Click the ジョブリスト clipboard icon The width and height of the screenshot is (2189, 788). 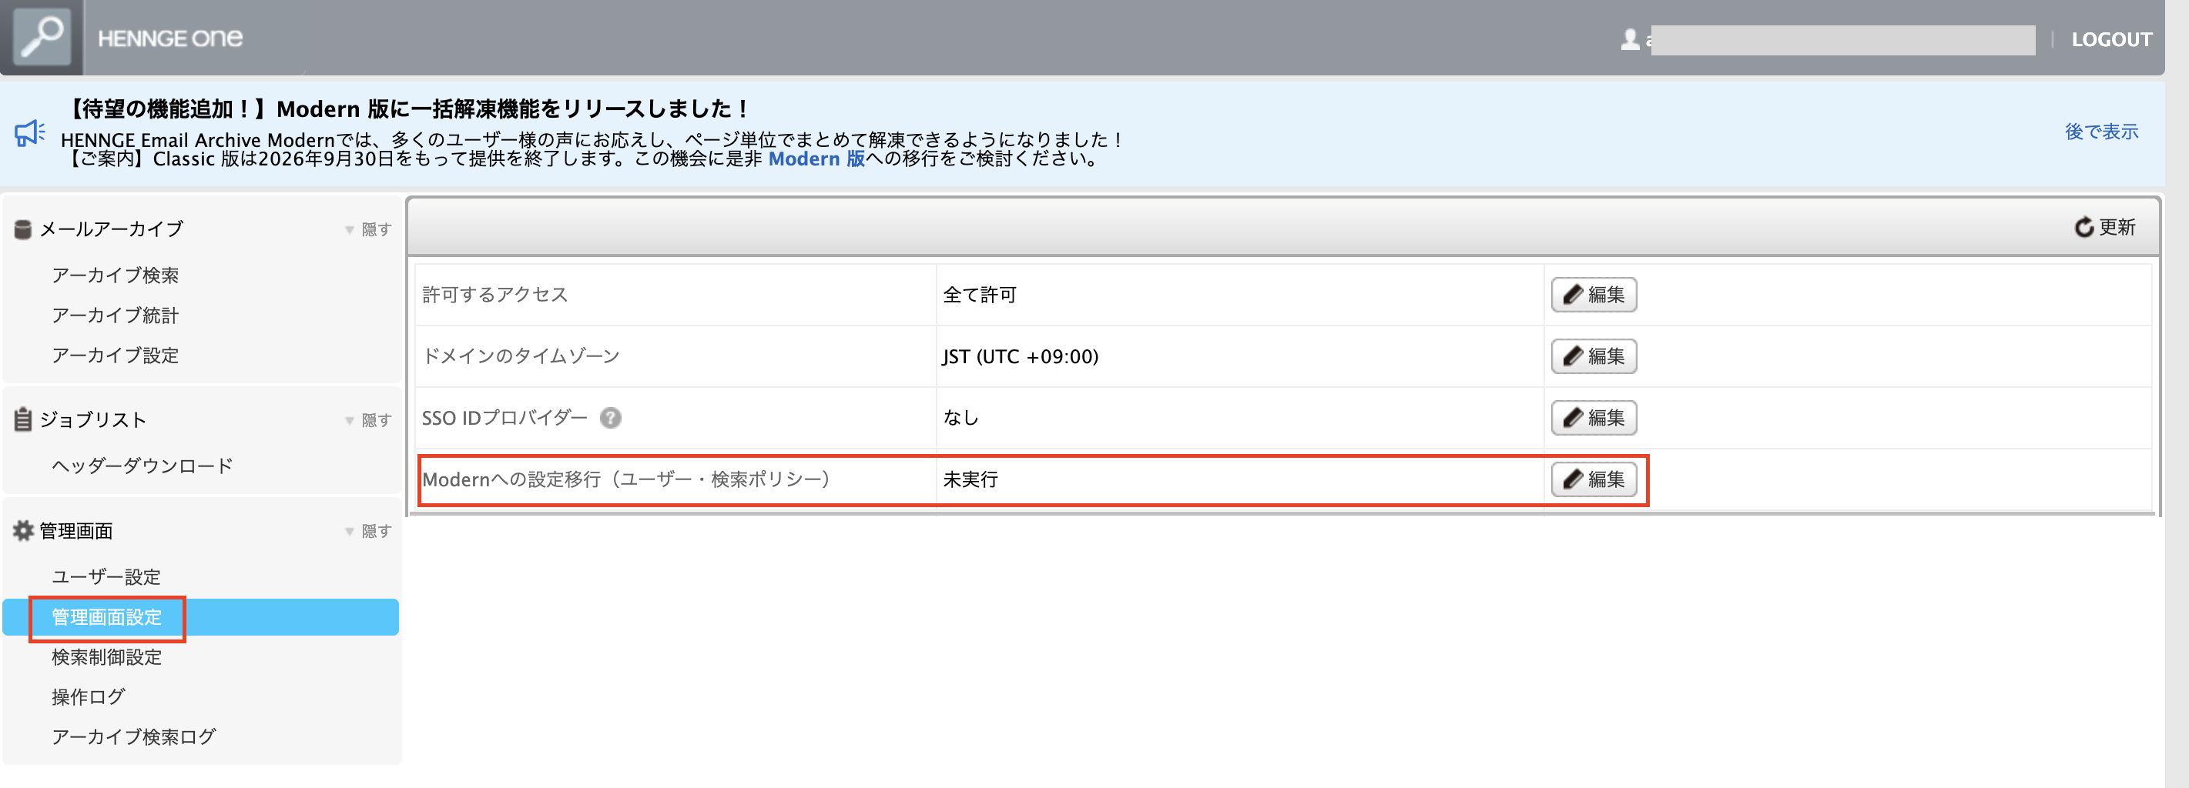tap(23, 419)
